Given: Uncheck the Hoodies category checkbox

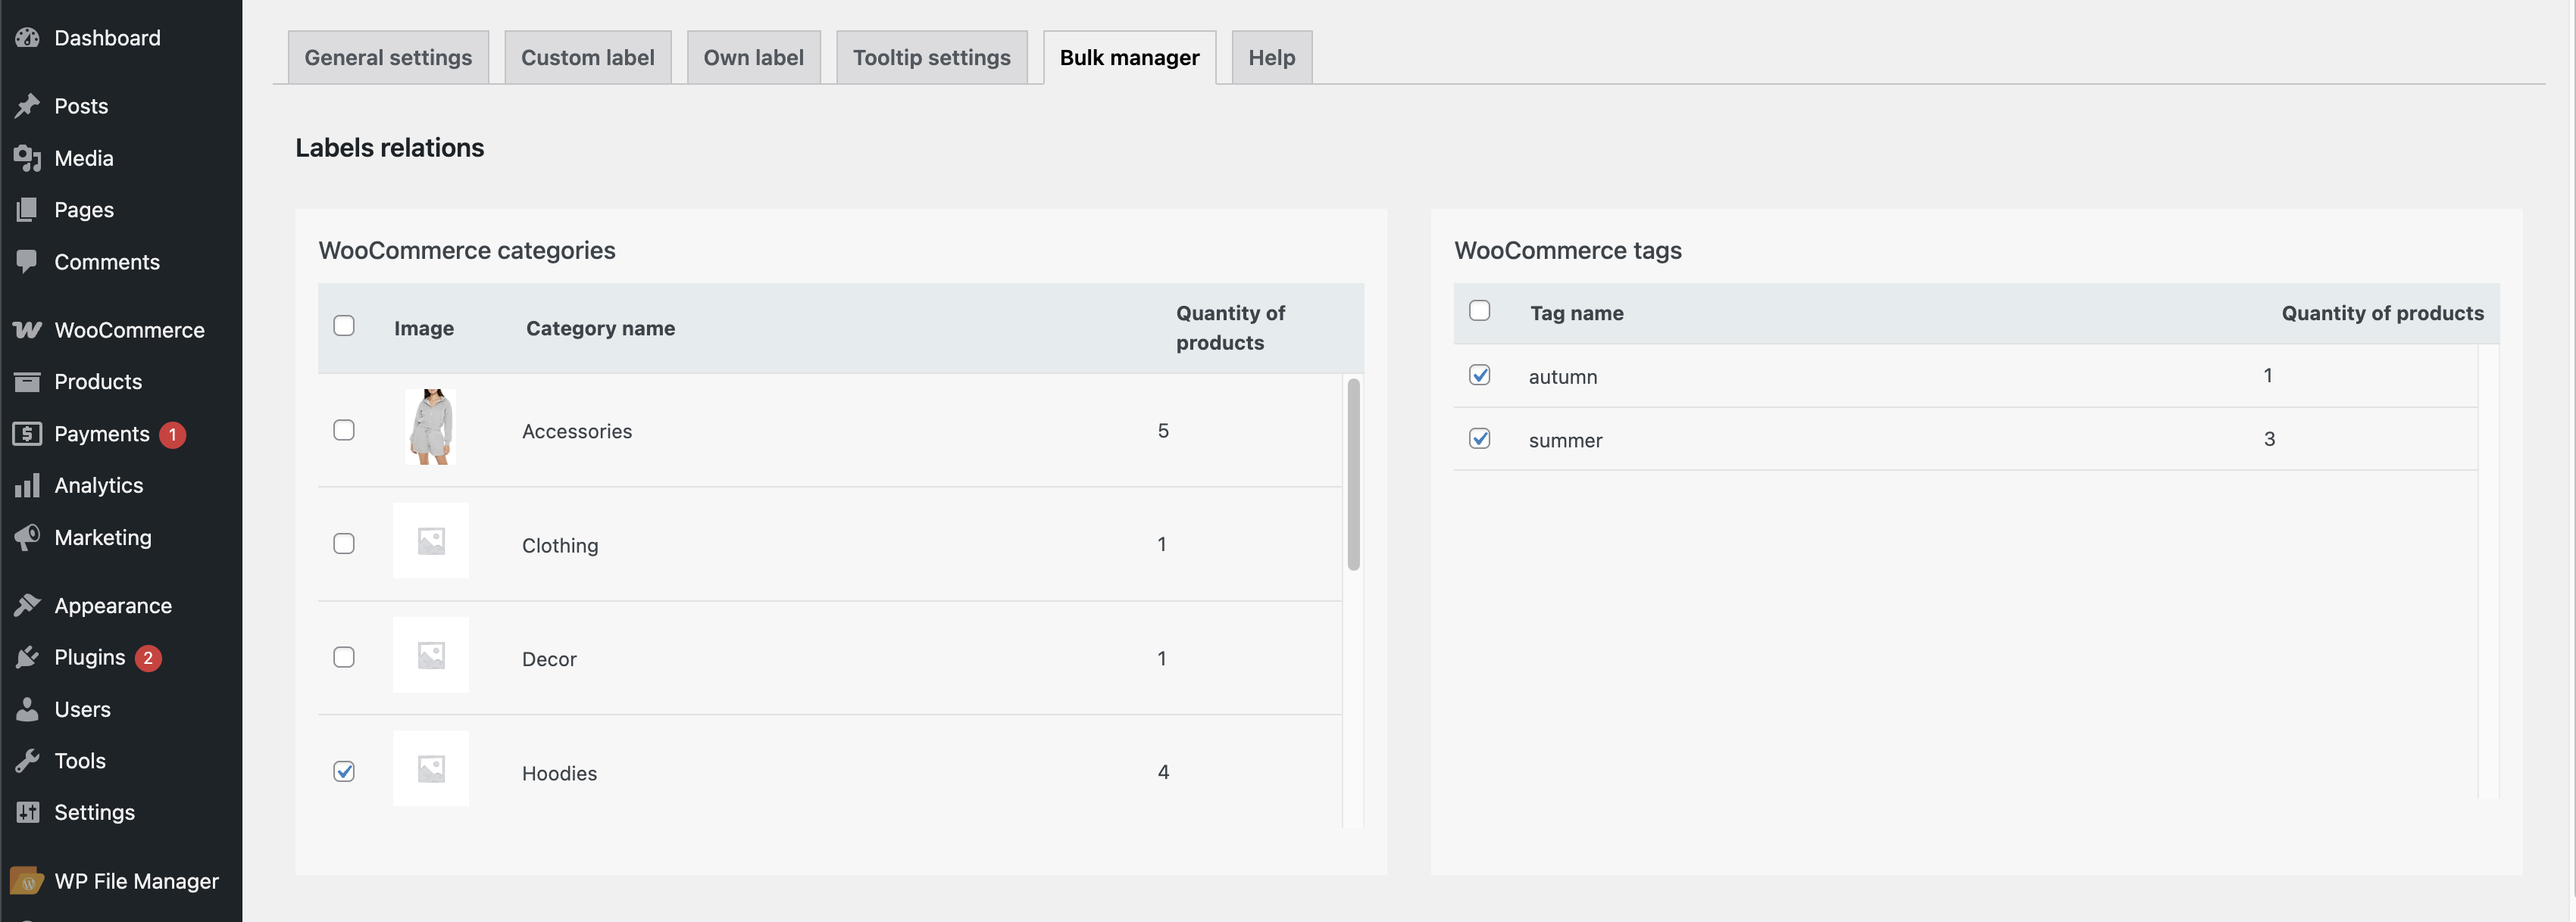Looking at the screenshot, I should 344,771.
